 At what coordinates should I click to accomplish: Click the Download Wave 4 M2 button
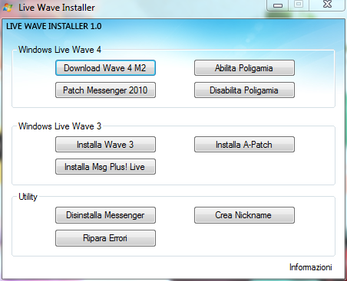(105, 68)
